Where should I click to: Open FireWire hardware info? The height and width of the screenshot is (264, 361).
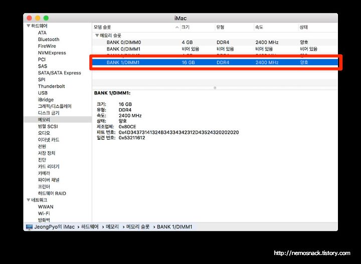pos(47,46)
